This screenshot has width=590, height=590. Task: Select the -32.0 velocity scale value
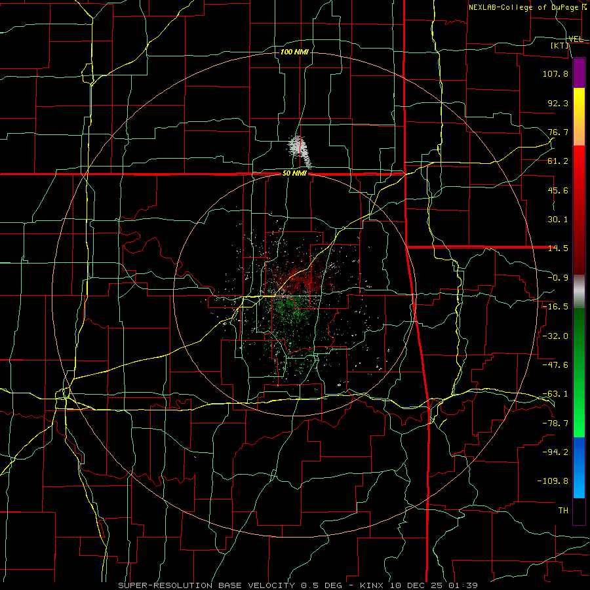(x=555, y=336)
